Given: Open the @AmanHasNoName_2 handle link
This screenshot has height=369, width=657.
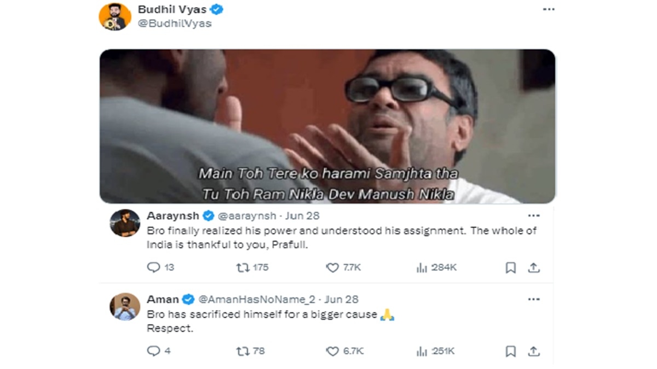Looking at the screenshot, I should point(256,300).
